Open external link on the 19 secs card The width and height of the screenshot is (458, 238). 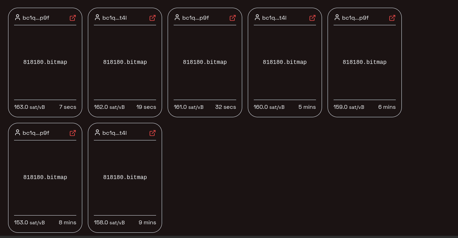152,18
